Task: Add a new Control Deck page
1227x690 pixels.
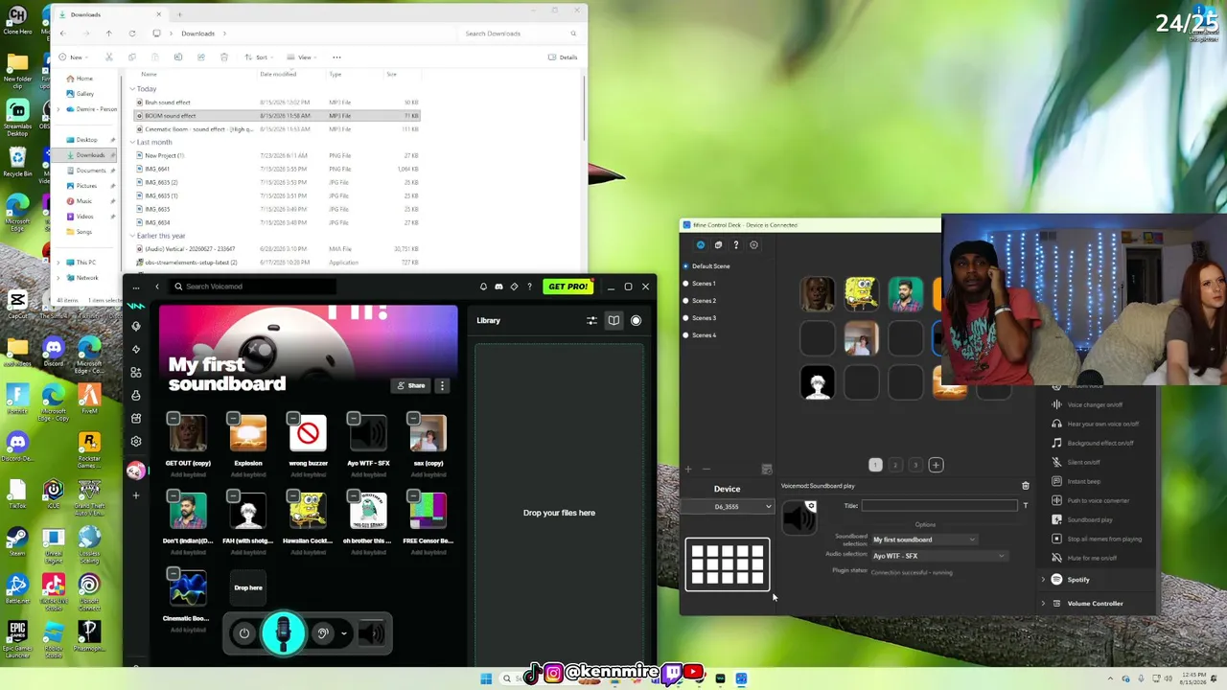Action: tap(936, 465)
